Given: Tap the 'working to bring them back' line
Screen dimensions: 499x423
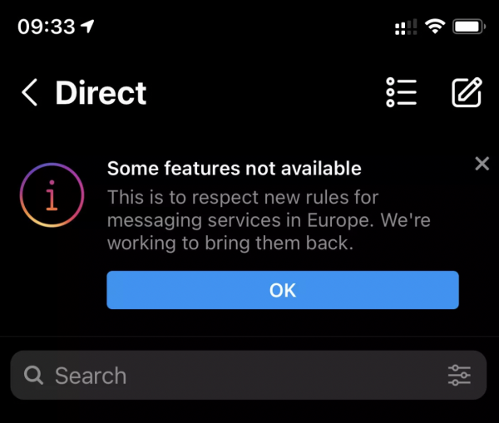Looking at the screenshot, I should [x=230, y=243].
